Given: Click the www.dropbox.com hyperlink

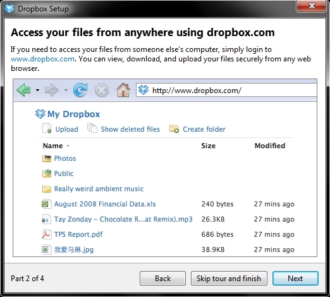Looking at the screenshot, I should (42, 59).
